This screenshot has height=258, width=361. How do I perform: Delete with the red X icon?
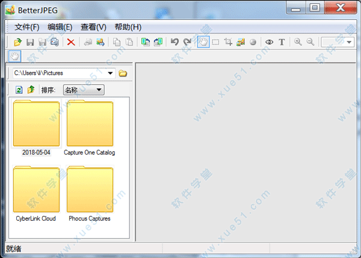[x=71, y=42]
